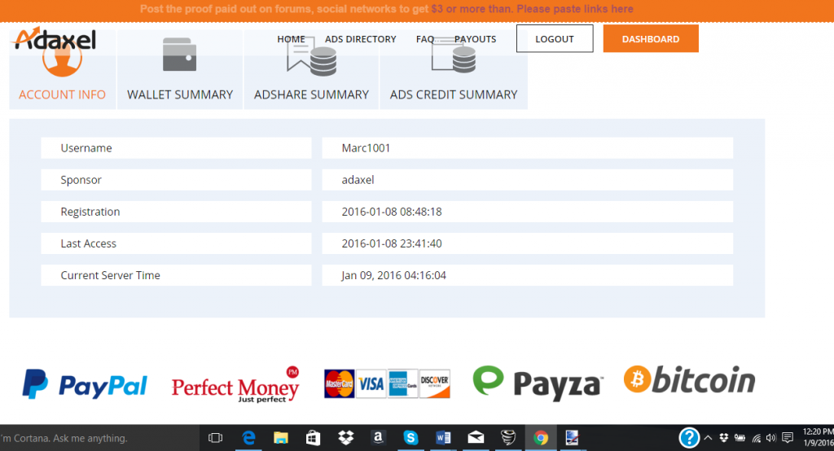Open Ads Directory from top menu
Viewport: 834px width, 451px height.
360,39
